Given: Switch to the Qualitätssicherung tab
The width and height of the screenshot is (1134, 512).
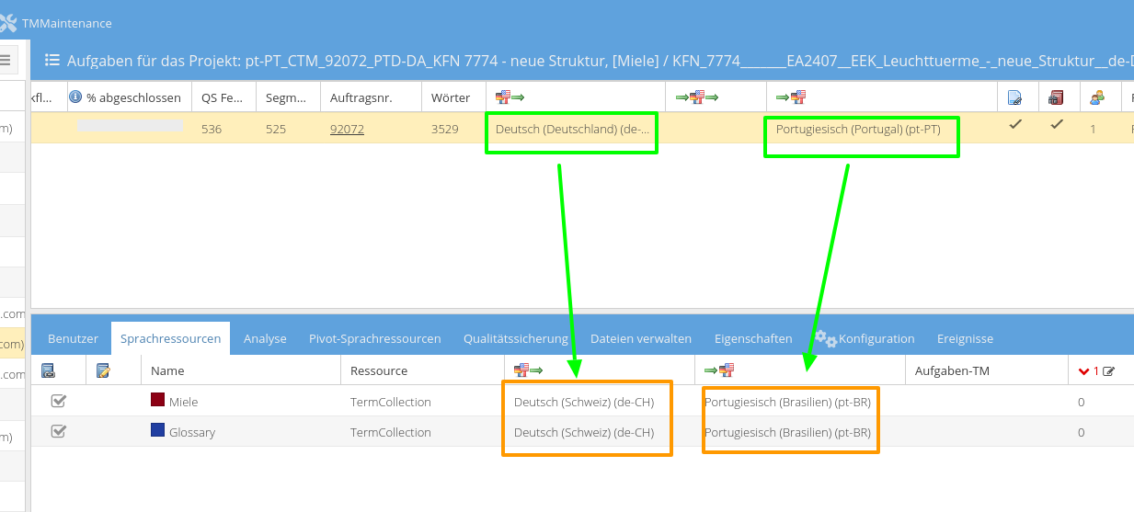Looking at the screenshot, I should 515,338.
